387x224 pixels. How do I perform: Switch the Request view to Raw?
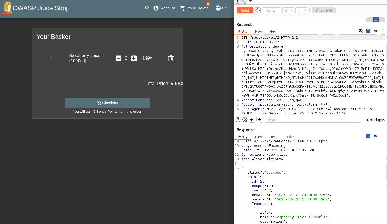tap(258, 32)
